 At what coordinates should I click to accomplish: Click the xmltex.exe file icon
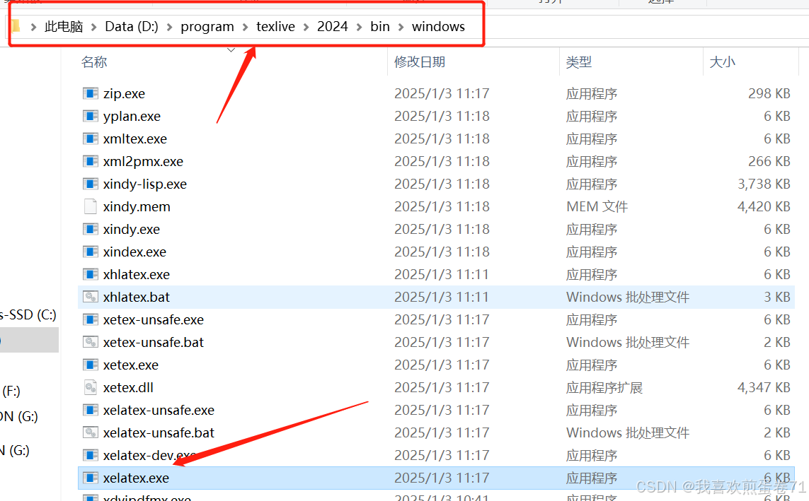91,138
